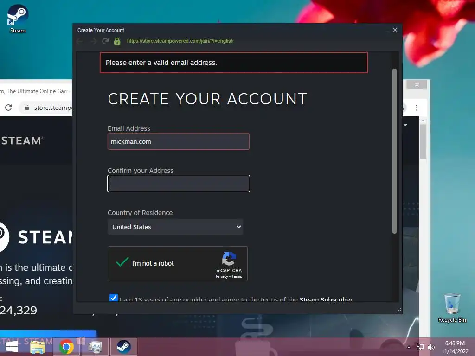Screen dimensions: 475x356
Task: Click the network status tray icon
Action: tap(420, 347)
